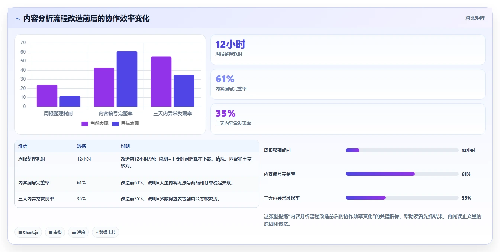The image size is (500, 252).
Task: Click the purple bar for 三天内异常发现率
Action: pos(161,82)
